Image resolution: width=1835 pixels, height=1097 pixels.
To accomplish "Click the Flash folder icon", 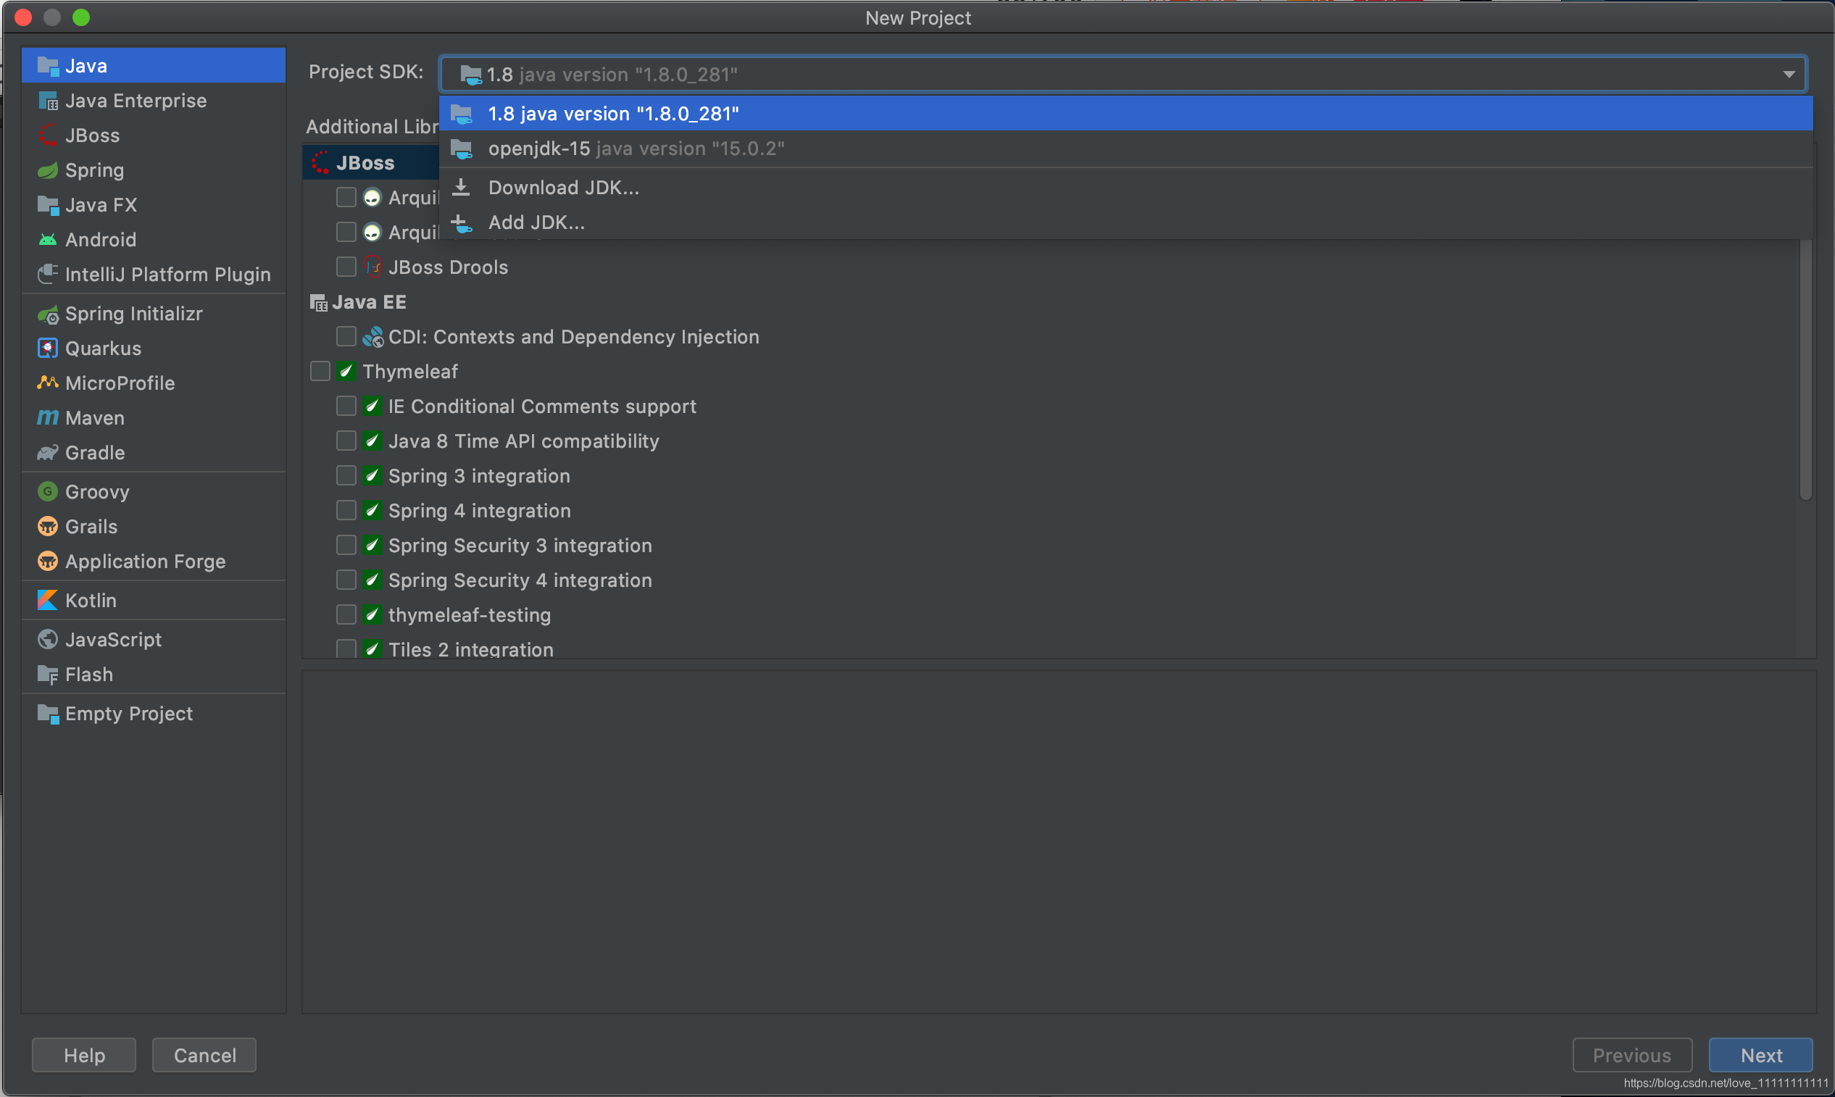I will 48,674.
